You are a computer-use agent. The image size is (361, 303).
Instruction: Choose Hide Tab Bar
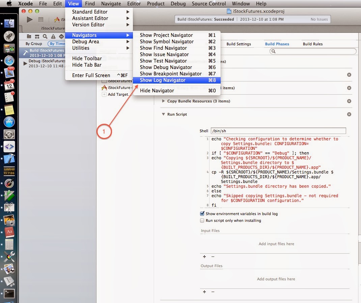click(99, 65)
